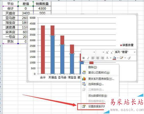144x114 pixels.
Task: Select the blue 天猫店 bar segment
Action: (52, 55)
